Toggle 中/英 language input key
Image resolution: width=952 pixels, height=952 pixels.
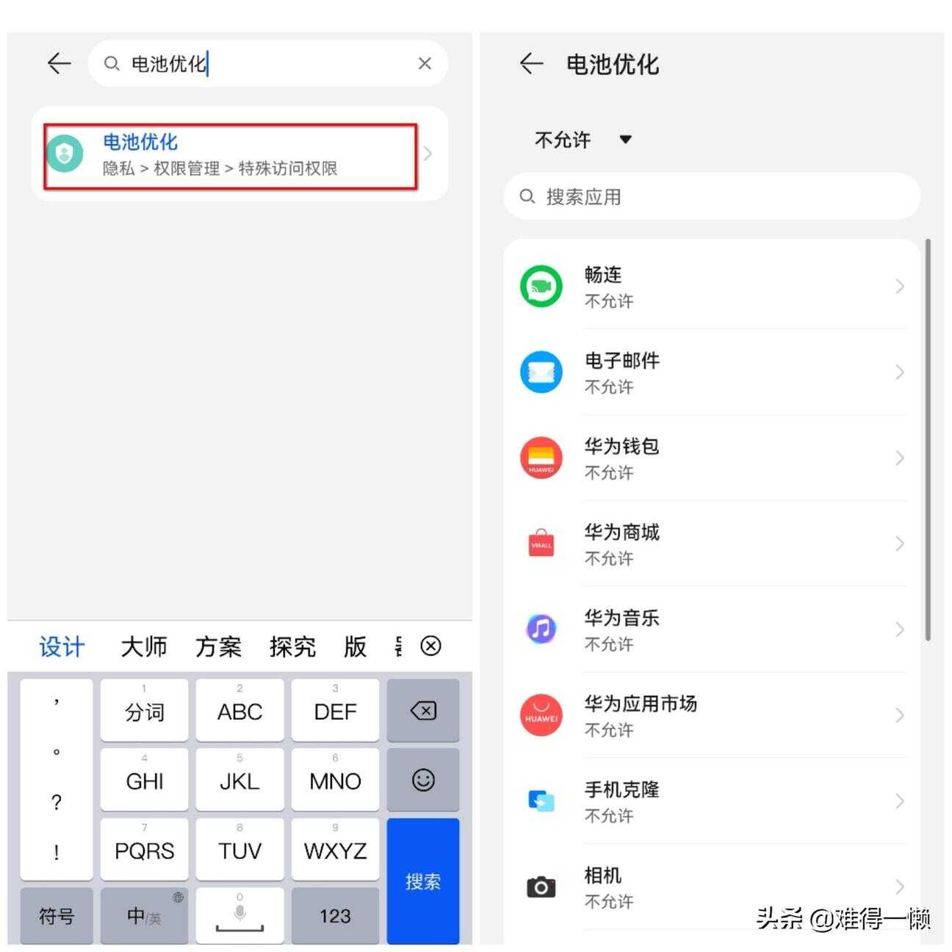[144, 916]
